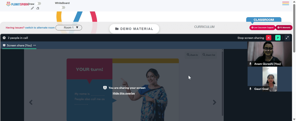Go to next slide arrow
Viewport: 296px width, 121px height.
tap(215, 102)
